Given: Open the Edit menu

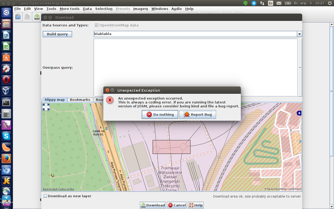Looking at the screenshot, I should coord(27,9).
